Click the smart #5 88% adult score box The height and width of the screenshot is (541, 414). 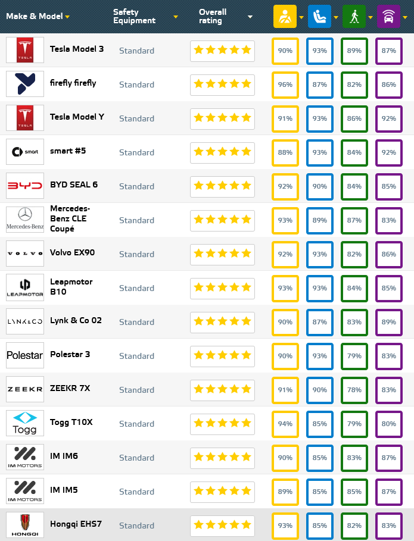(x=285, y=152)
